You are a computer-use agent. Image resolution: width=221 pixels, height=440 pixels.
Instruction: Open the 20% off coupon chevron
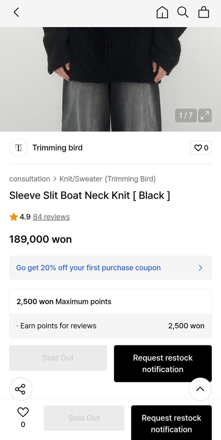click(x=200, y=268)
